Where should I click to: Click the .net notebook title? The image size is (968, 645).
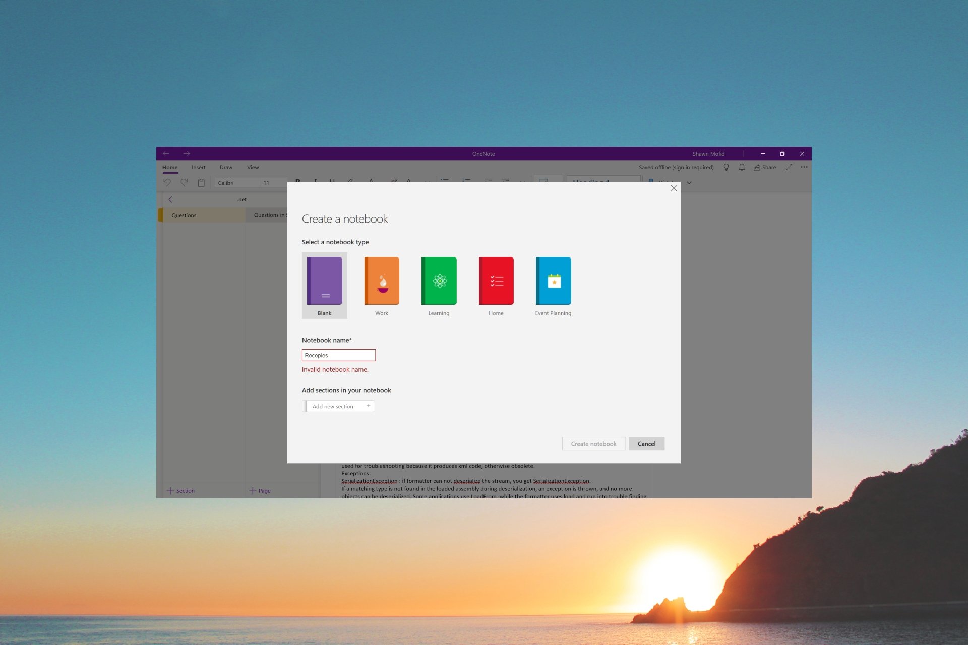[x=242, y=199]
